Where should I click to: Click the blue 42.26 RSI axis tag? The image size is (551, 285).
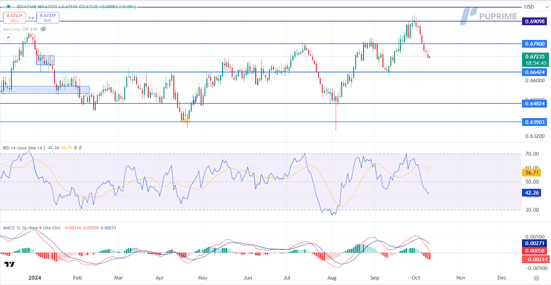[x=532, y=193]
